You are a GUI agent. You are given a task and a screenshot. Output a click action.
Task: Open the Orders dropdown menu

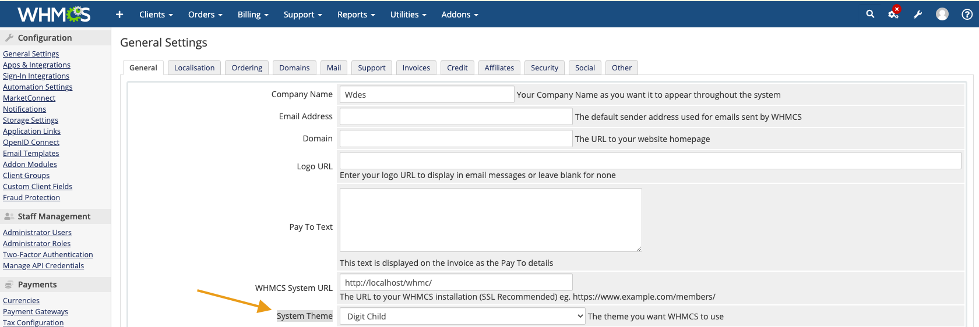(205, 15)
